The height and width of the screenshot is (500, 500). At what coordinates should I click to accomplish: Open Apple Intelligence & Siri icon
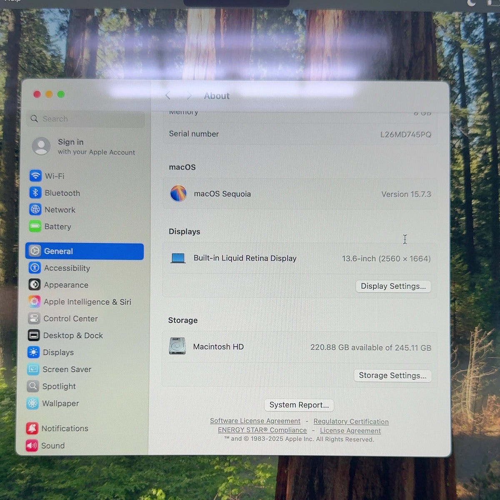pos(34,301)
